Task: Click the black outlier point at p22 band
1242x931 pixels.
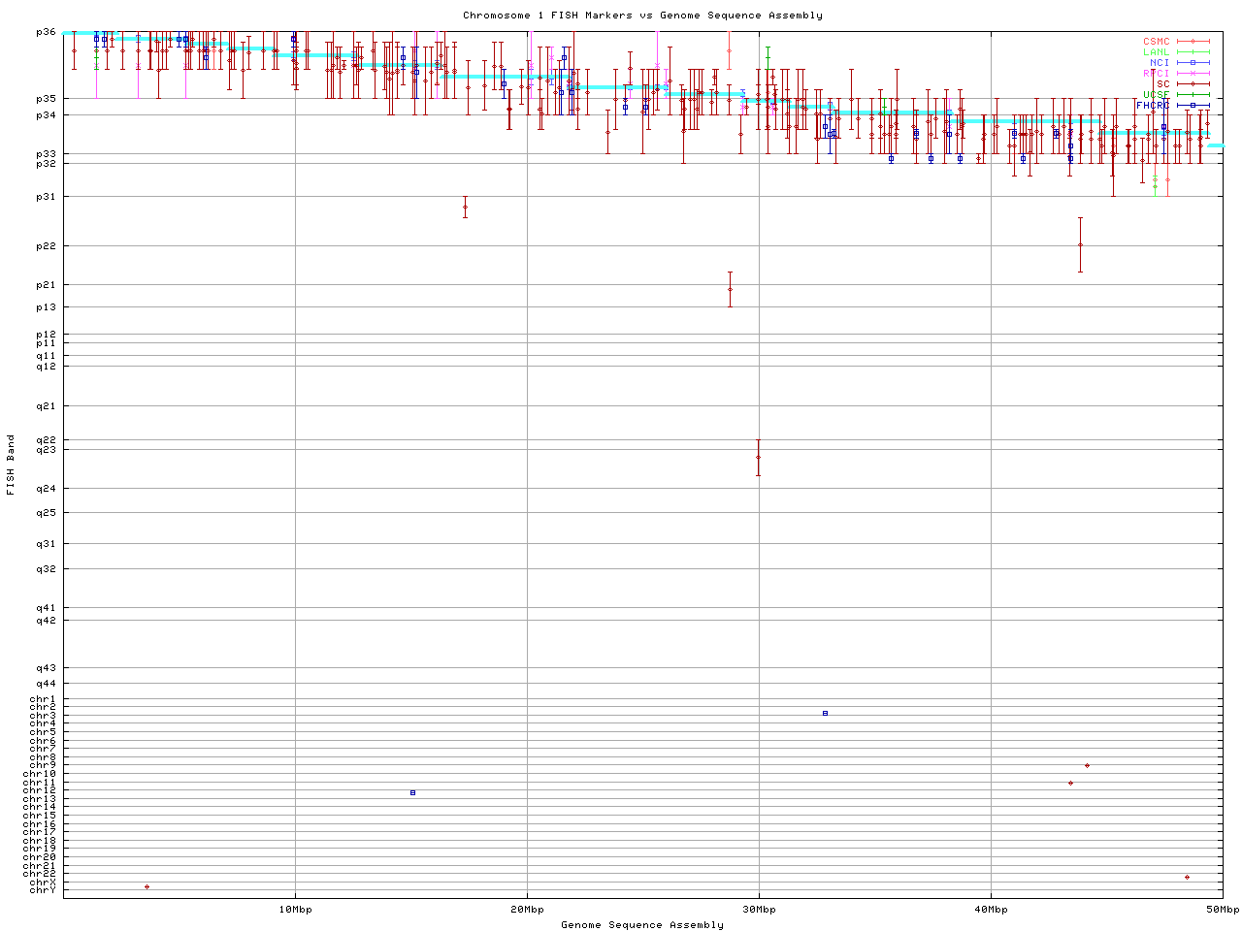Action: (x=1080, y=244)
